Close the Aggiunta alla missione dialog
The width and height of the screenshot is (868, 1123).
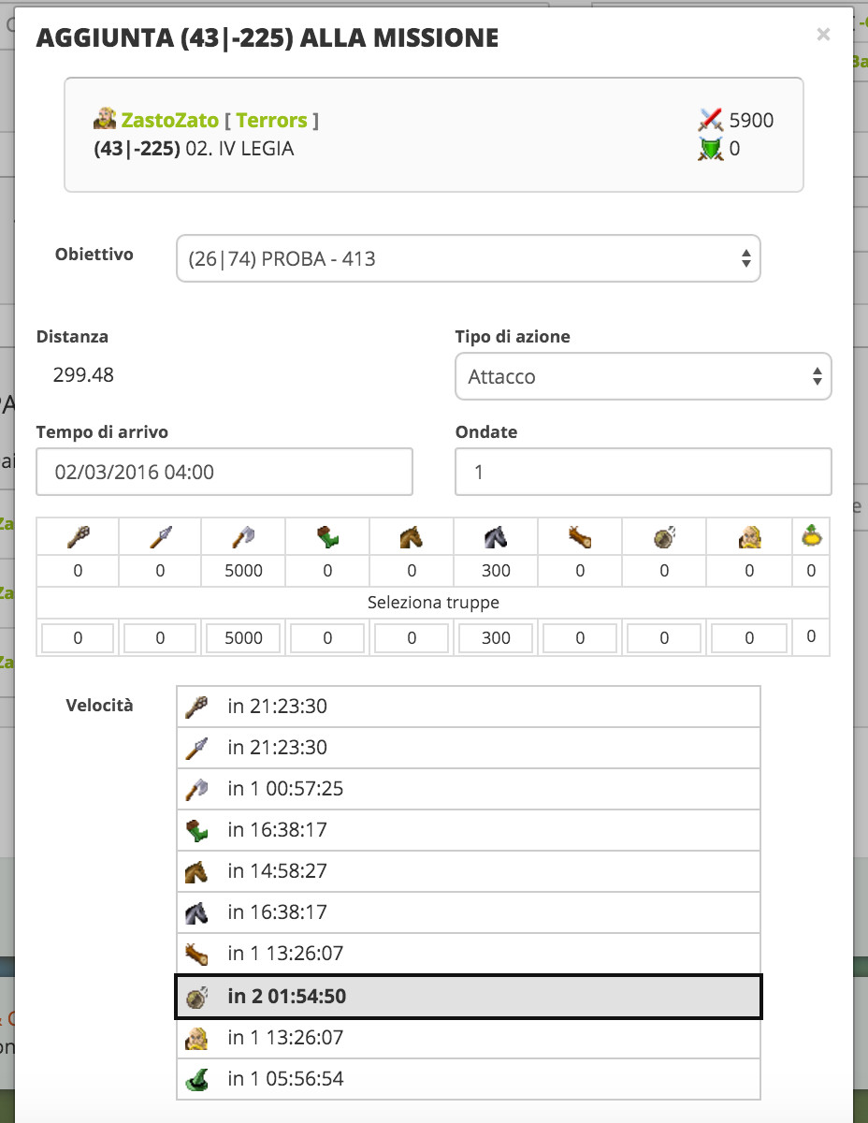pos(823,35)
